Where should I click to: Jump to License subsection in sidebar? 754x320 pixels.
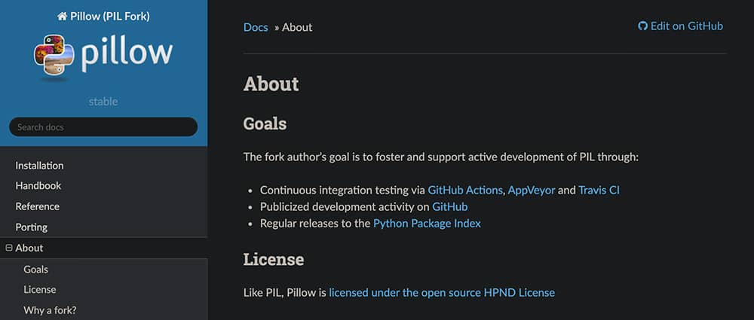point(40,289)
